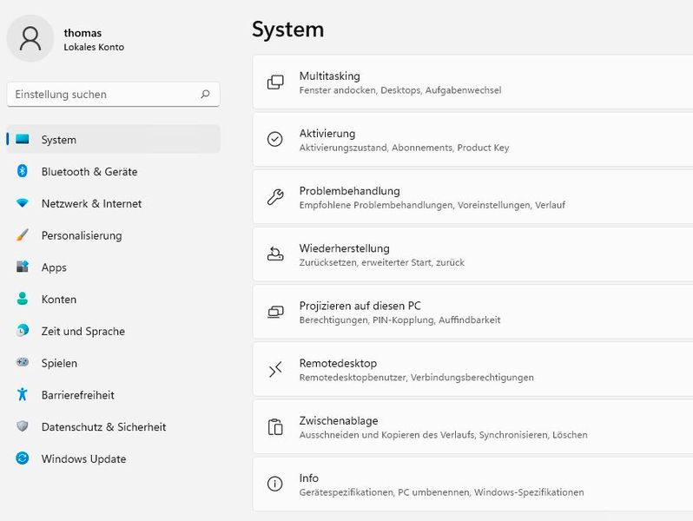Click the thomas user avatar icon
This screenshot has height=521, width=693.
[30, 38]
